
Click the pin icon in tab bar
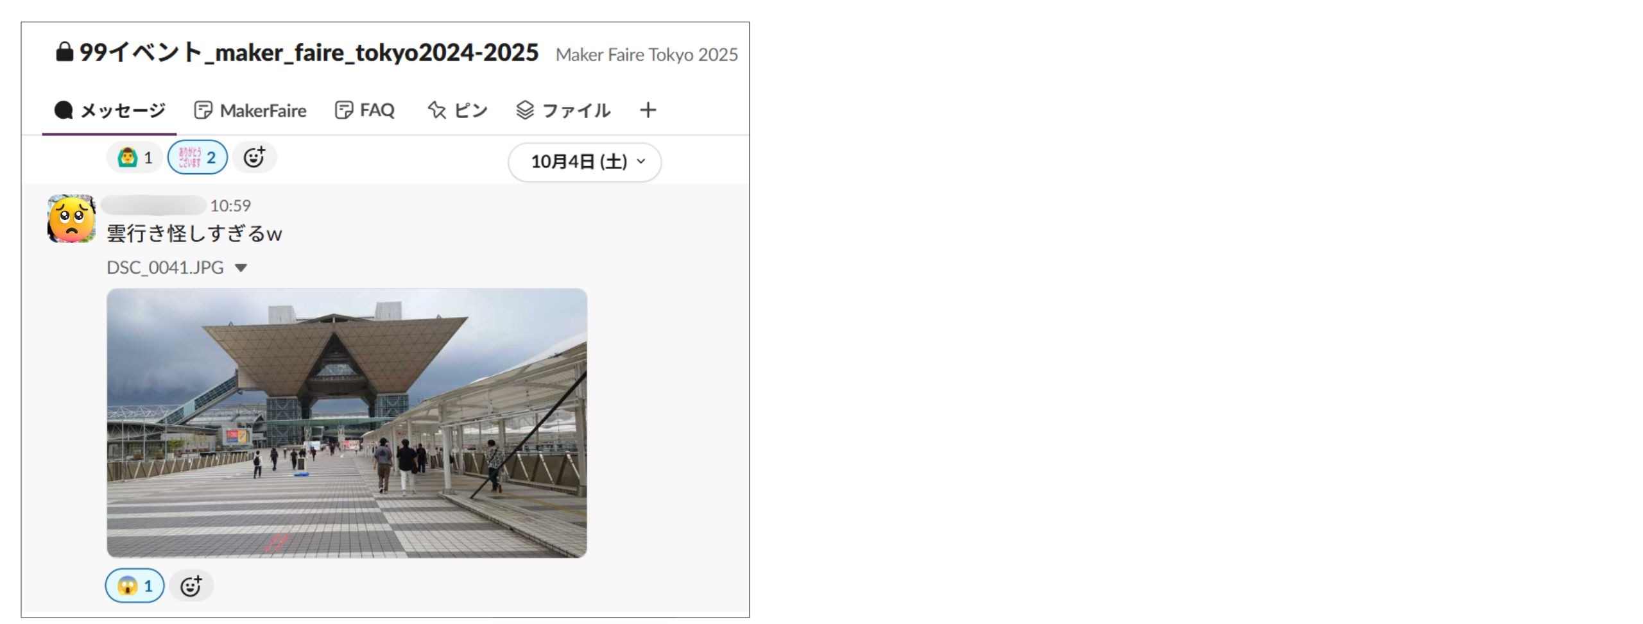pos(436,110)
